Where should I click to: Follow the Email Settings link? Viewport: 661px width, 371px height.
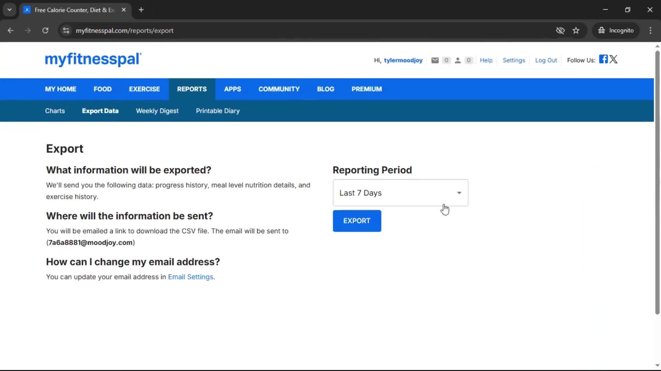click(x=191, y=277)
